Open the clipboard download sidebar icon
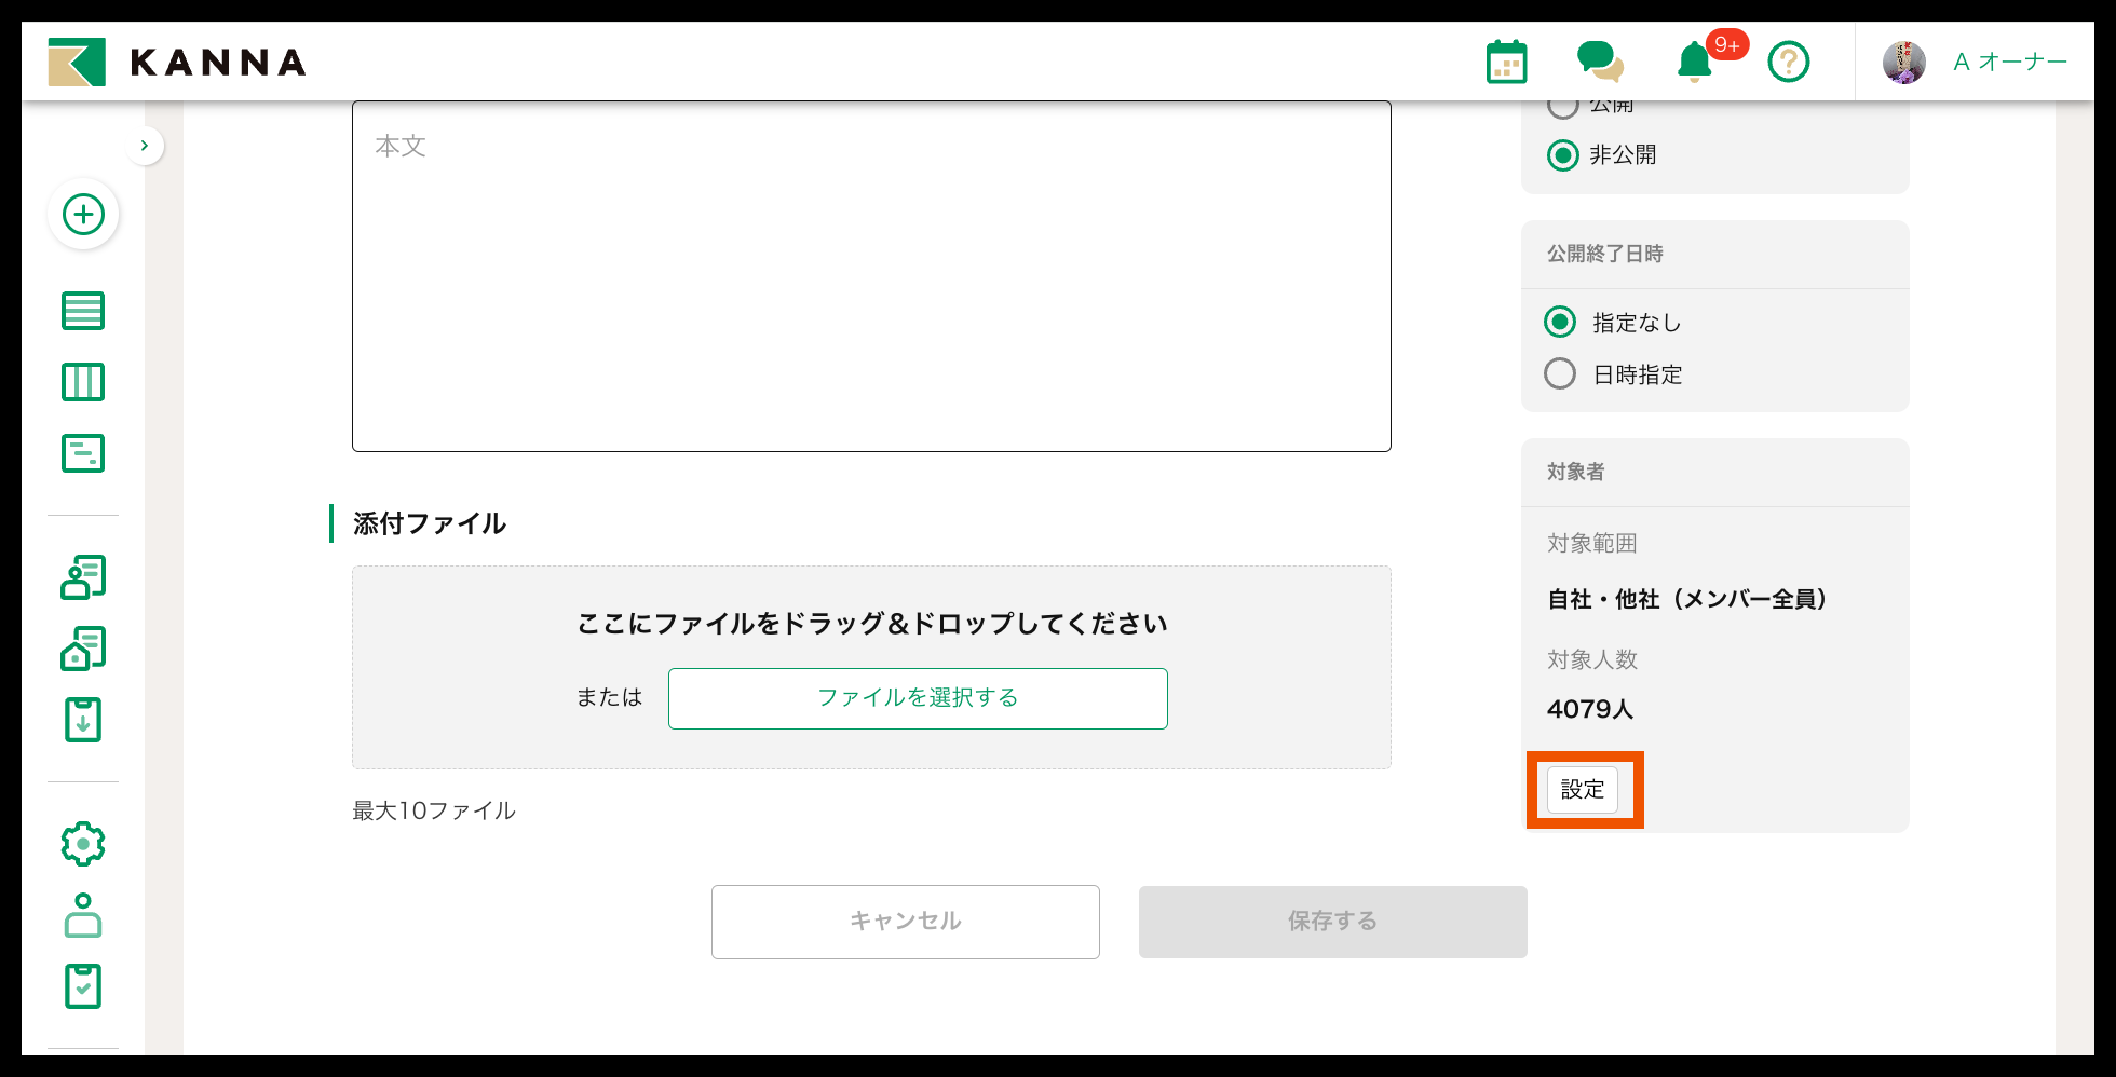The image size is (2116, 1077). point(83,720)
